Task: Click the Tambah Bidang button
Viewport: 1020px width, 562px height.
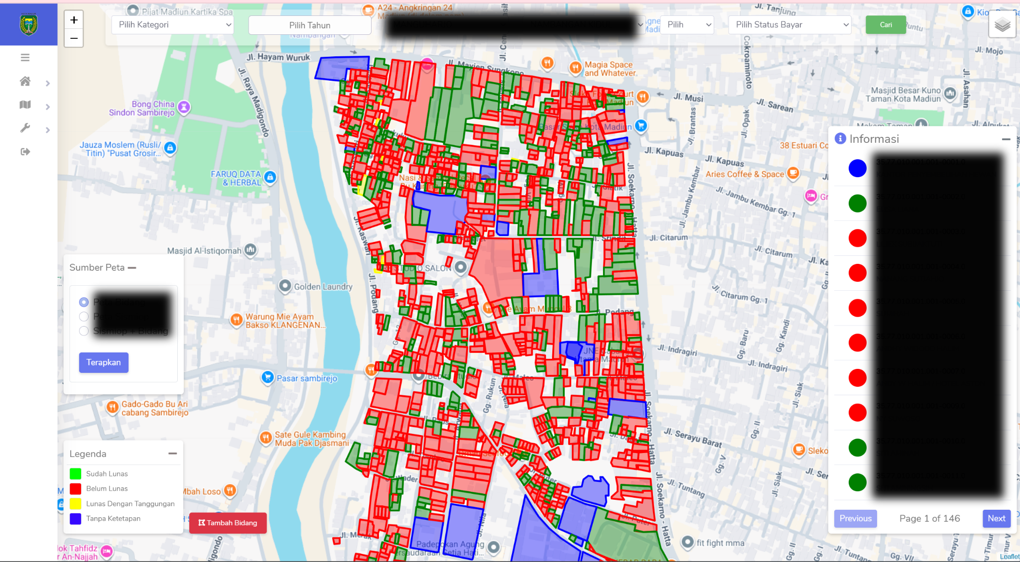Action: pyautogui.click(x=228, y=523)
